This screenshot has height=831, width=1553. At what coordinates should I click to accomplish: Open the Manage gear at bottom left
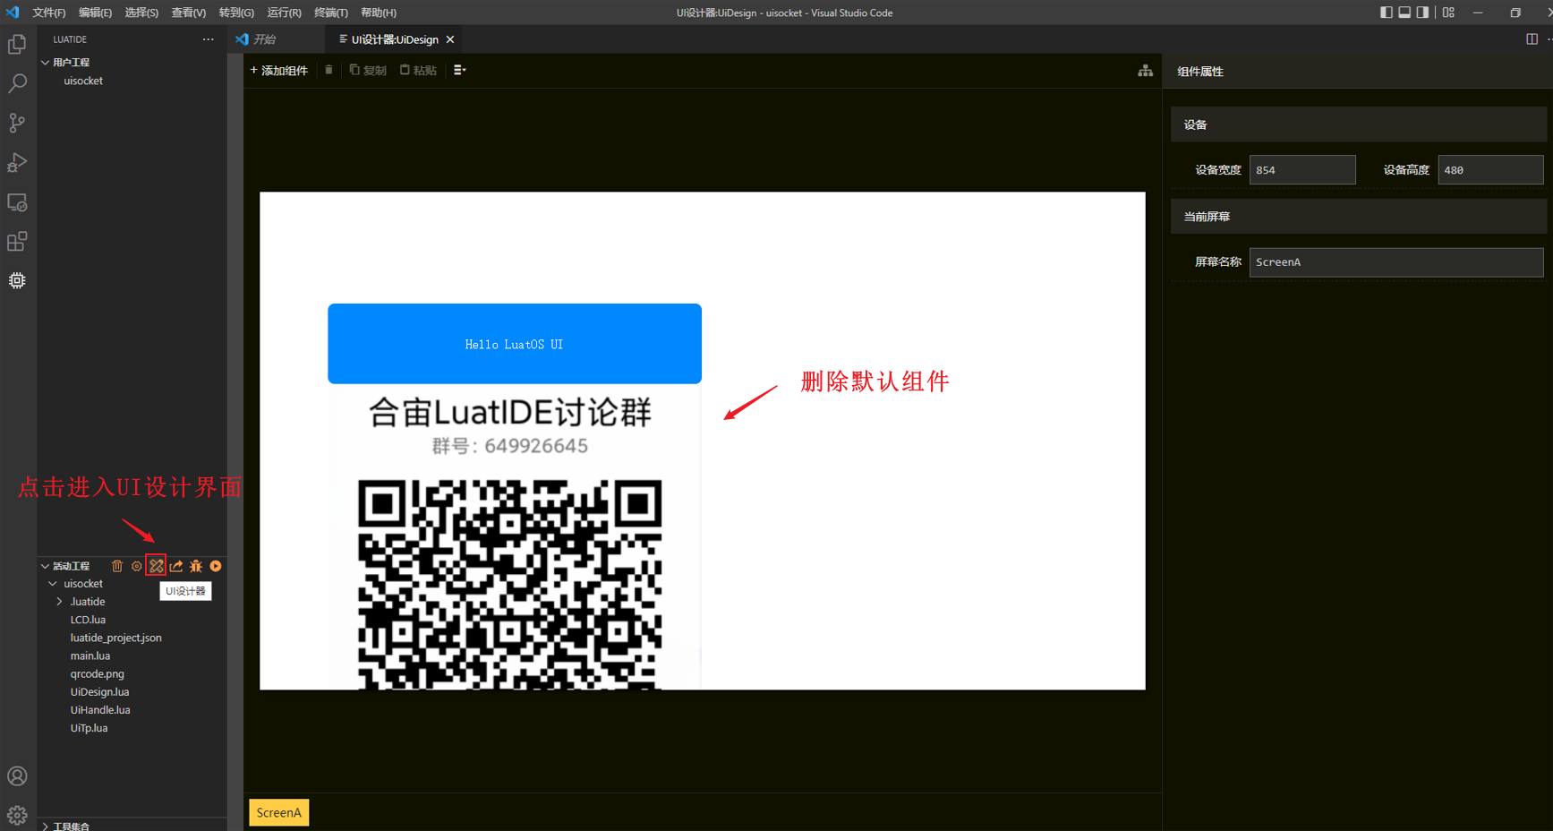(17, 816)
